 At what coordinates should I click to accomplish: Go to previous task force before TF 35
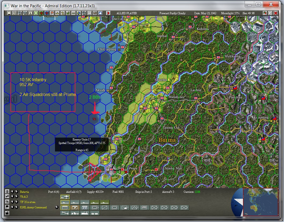pyautogui.click(x=12, y=202)
